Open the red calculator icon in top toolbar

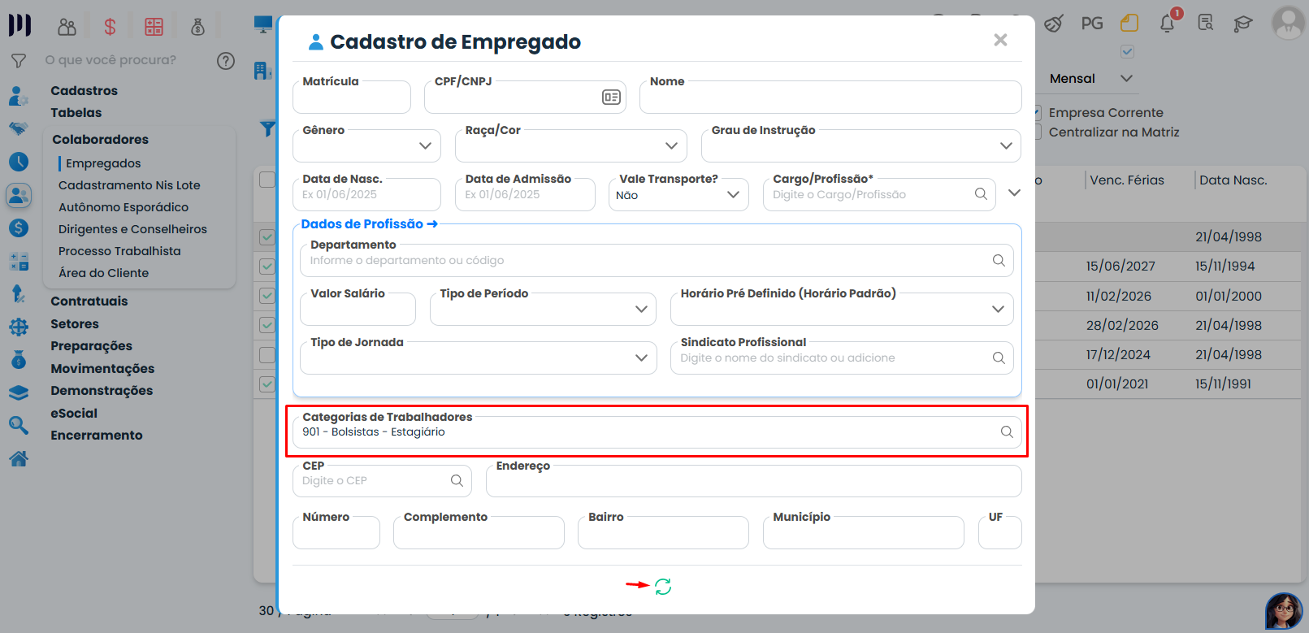(x=154, y=27)
